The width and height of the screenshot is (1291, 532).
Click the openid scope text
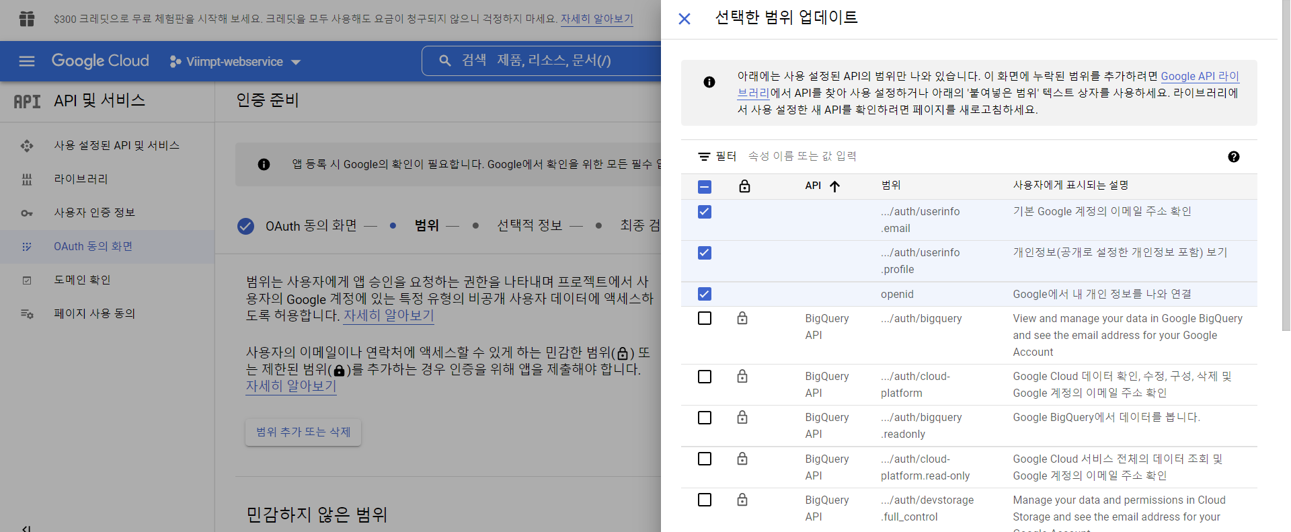coord(897,294)
